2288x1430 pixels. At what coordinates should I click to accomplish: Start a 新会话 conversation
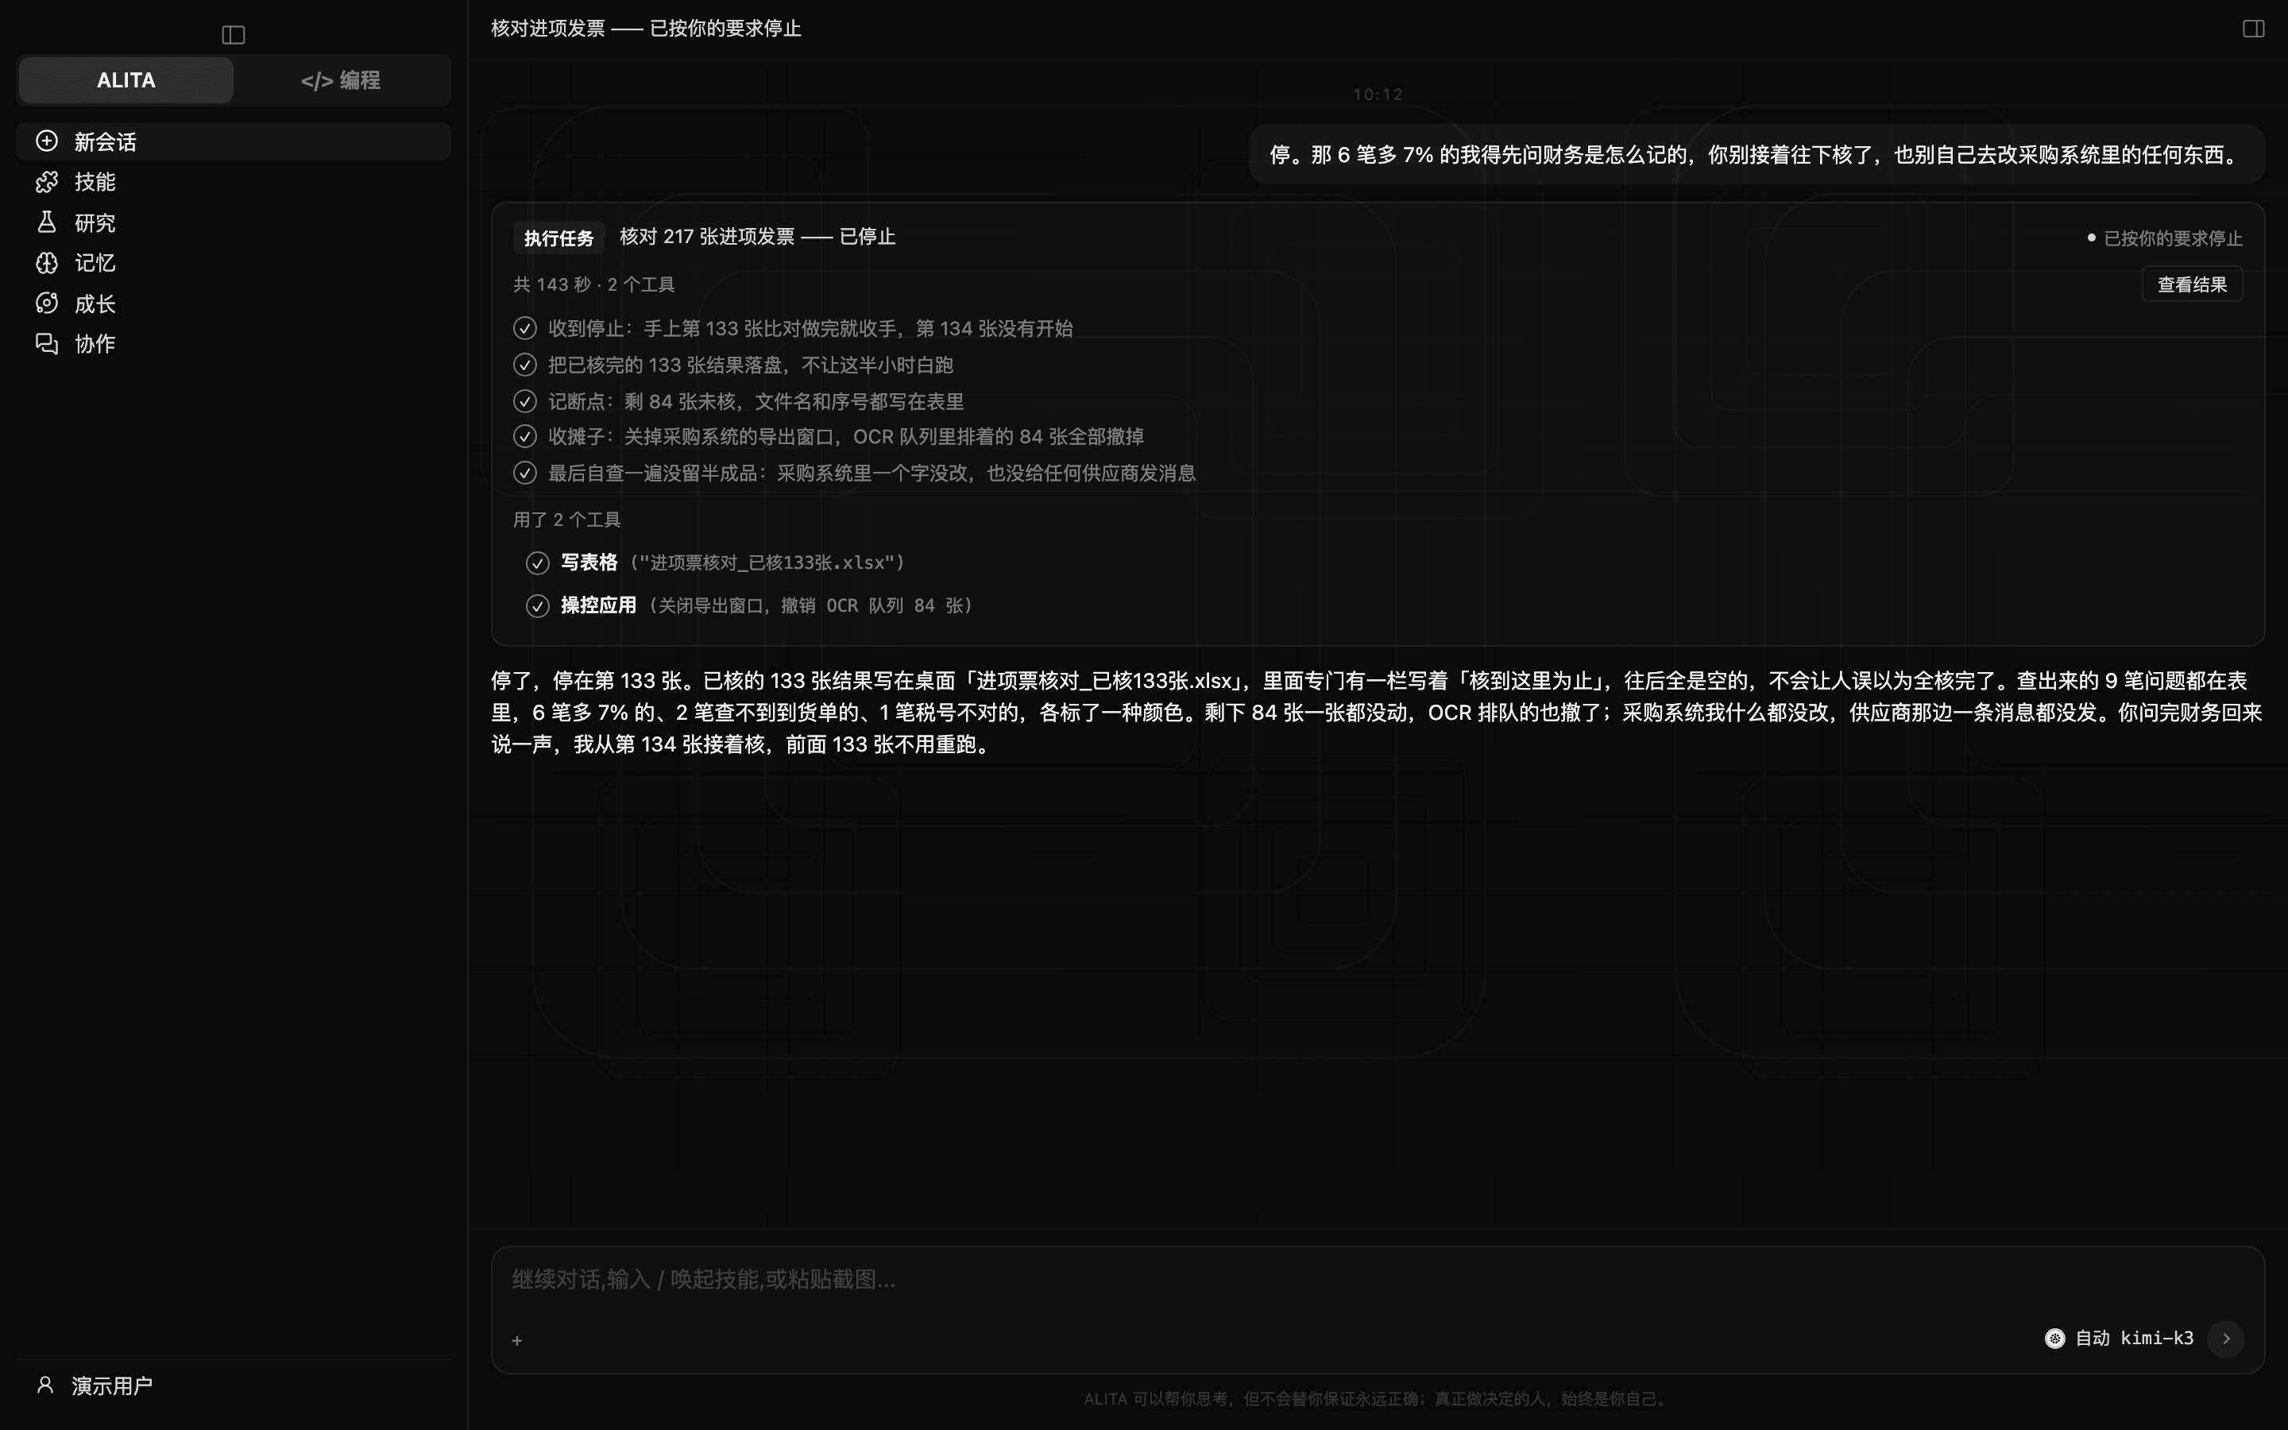coord(234,141)
